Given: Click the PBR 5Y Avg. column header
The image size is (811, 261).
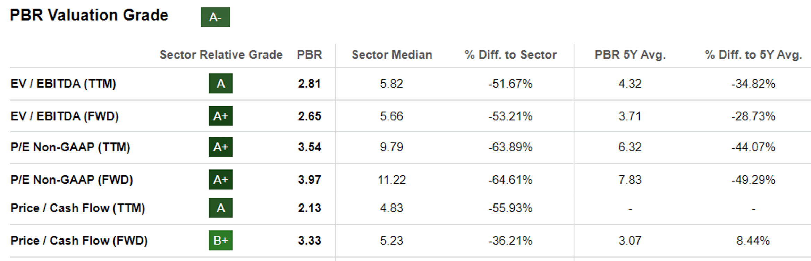Looking at the screenshot, I should (x=630, y=55).
